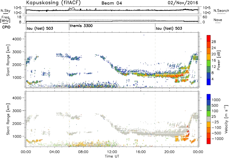Screen dimensions: 229x158
Task: Click the '16:00' time axis label
Action: [x=141, y=152]
